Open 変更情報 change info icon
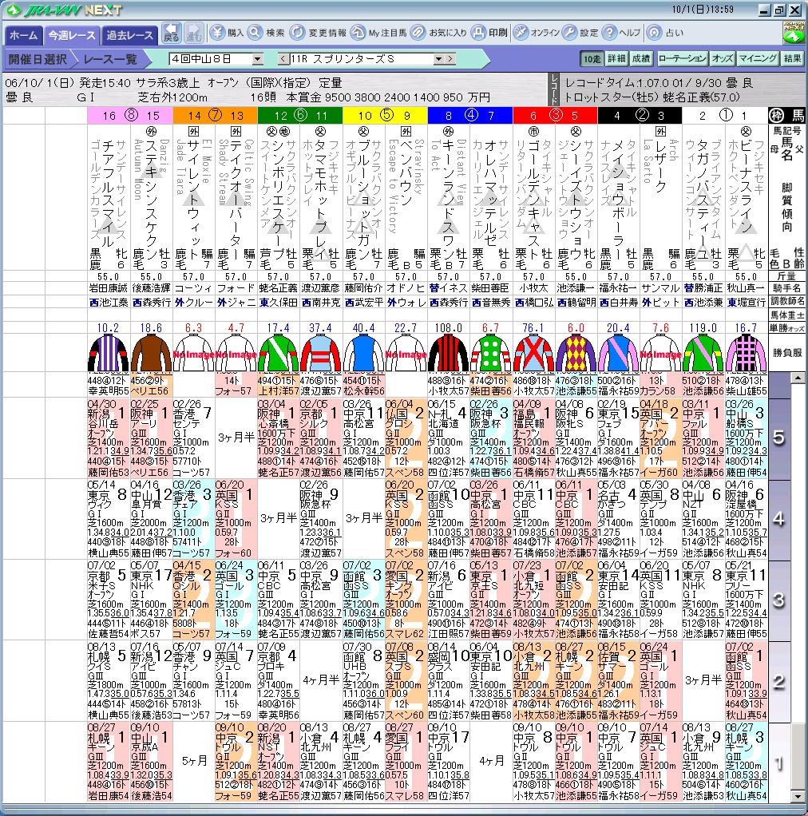Screen dimensions: 808x816 (x=297, y=33)
